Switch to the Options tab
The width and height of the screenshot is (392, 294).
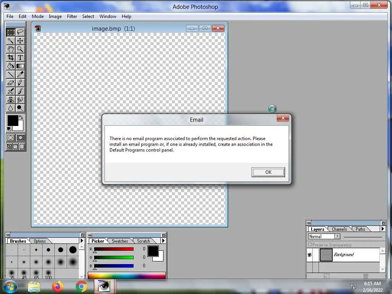pyautogui.click(x=40, y=241)
